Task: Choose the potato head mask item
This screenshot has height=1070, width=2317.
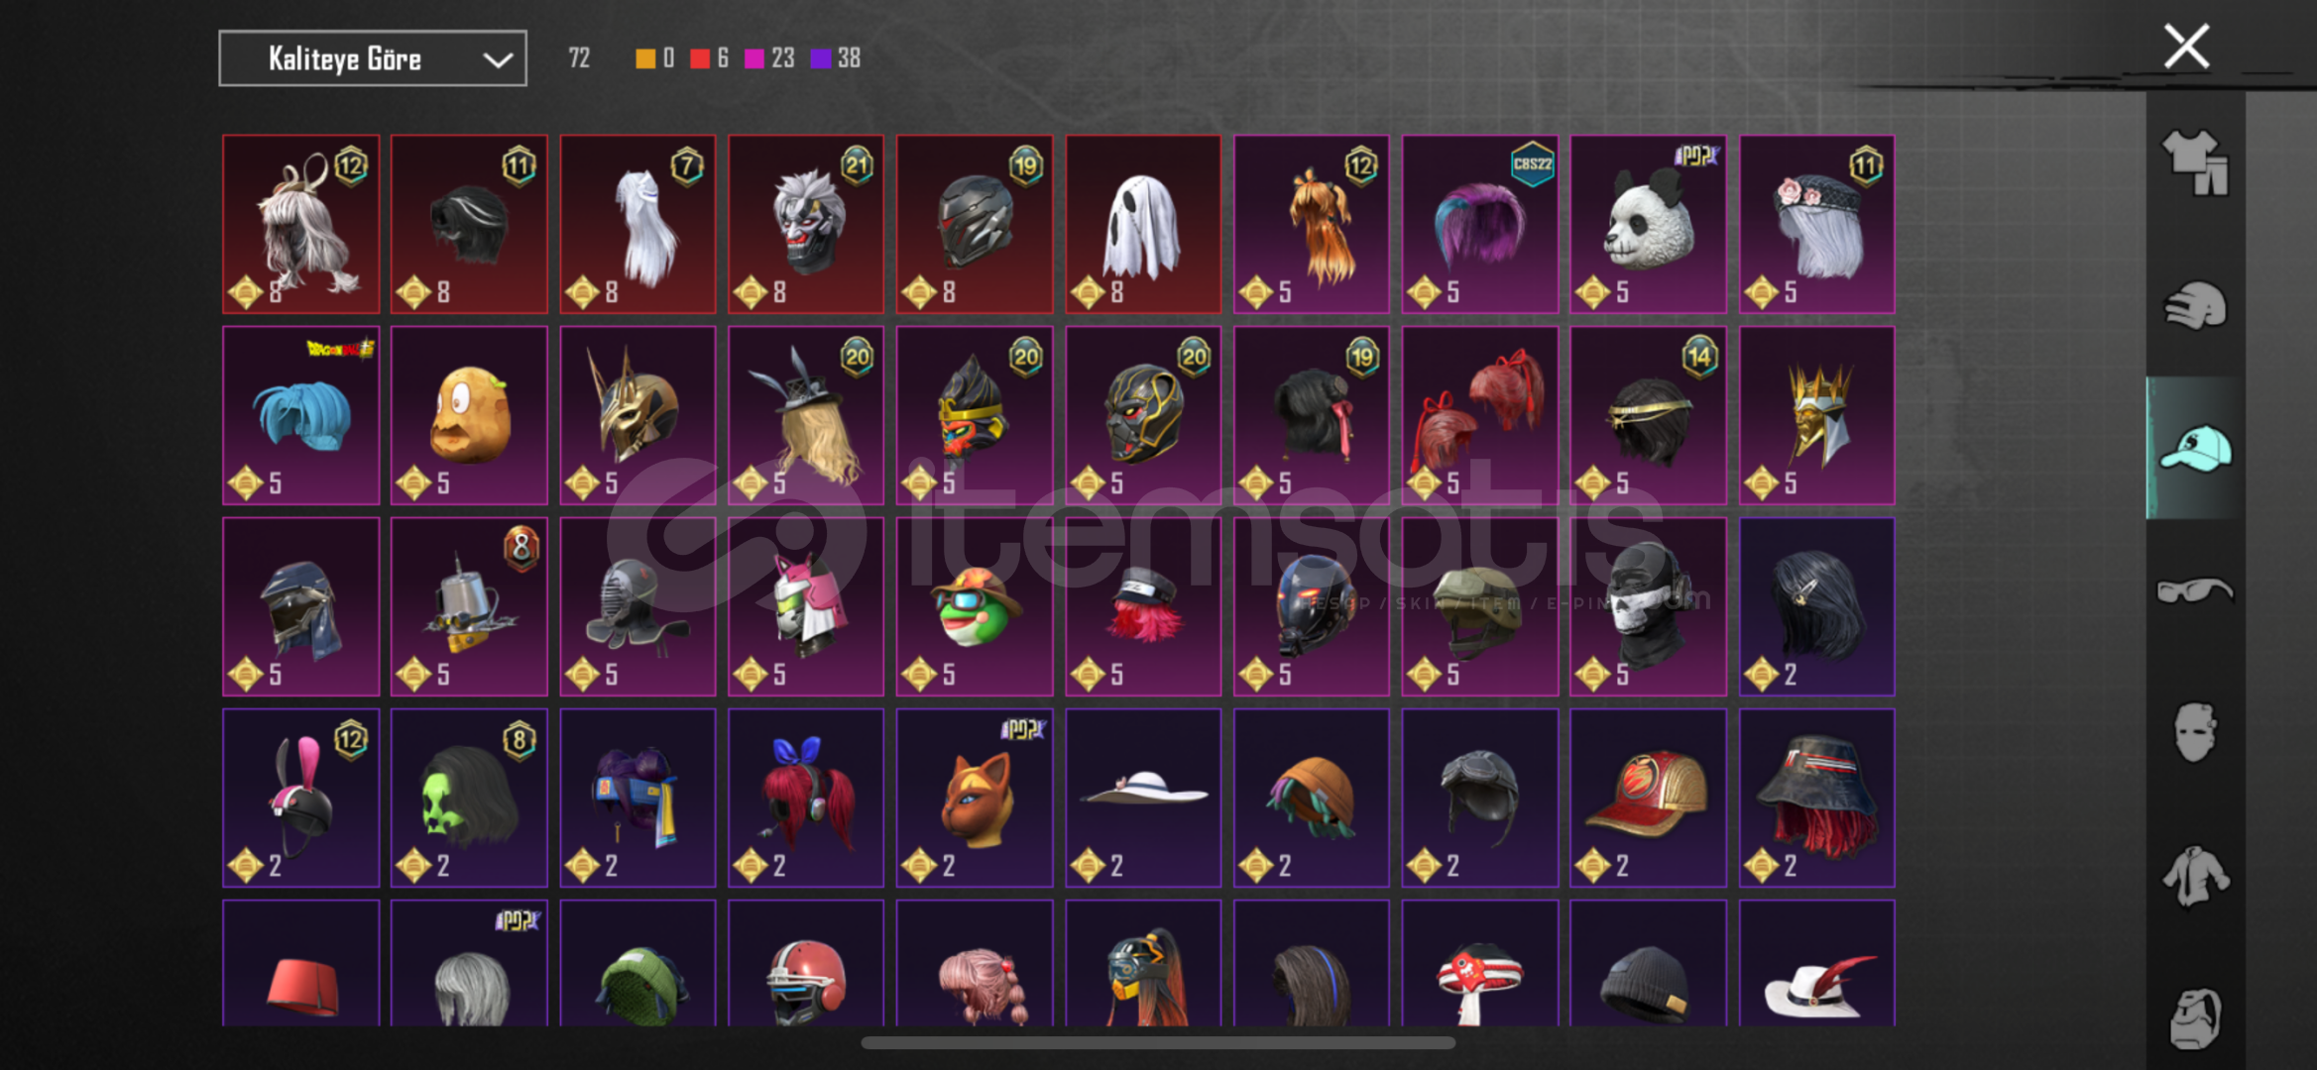Action: click(x=469, y=415)
